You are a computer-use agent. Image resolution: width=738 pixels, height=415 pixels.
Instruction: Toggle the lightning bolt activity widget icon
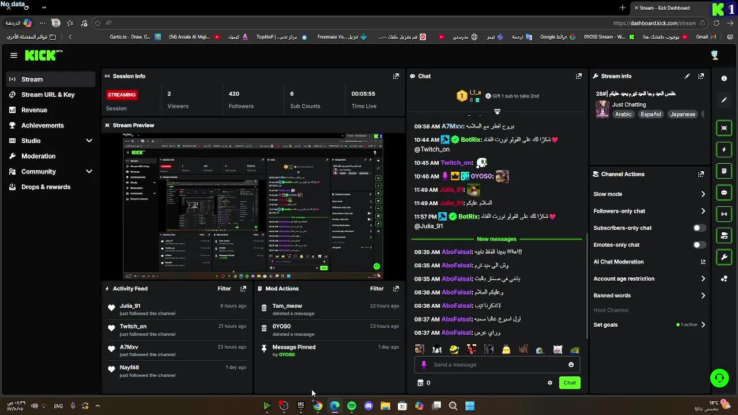[724, 149]
